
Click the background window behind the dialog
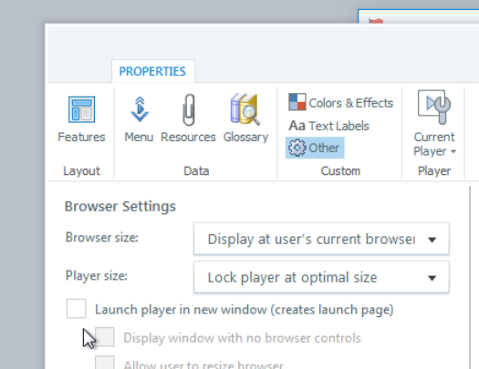(418, 16)
